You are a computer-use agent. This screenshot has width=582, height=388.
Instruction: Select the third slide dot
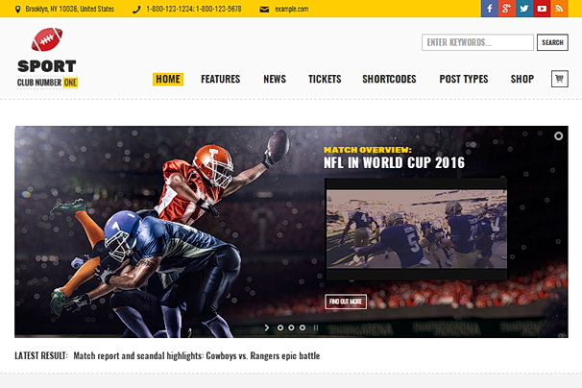[303, 327]
